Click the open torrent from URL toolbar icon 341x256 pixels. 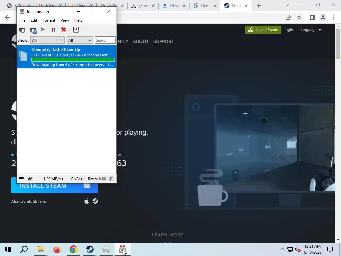33,30
